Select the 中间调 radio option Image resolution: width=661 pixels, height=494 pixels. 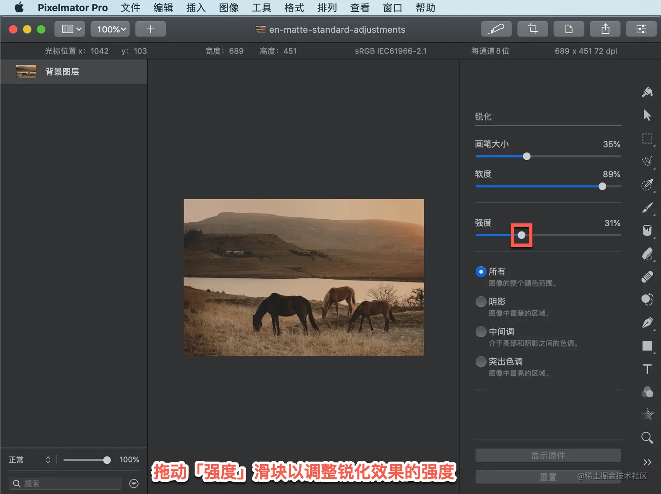(x=481, y=332)
